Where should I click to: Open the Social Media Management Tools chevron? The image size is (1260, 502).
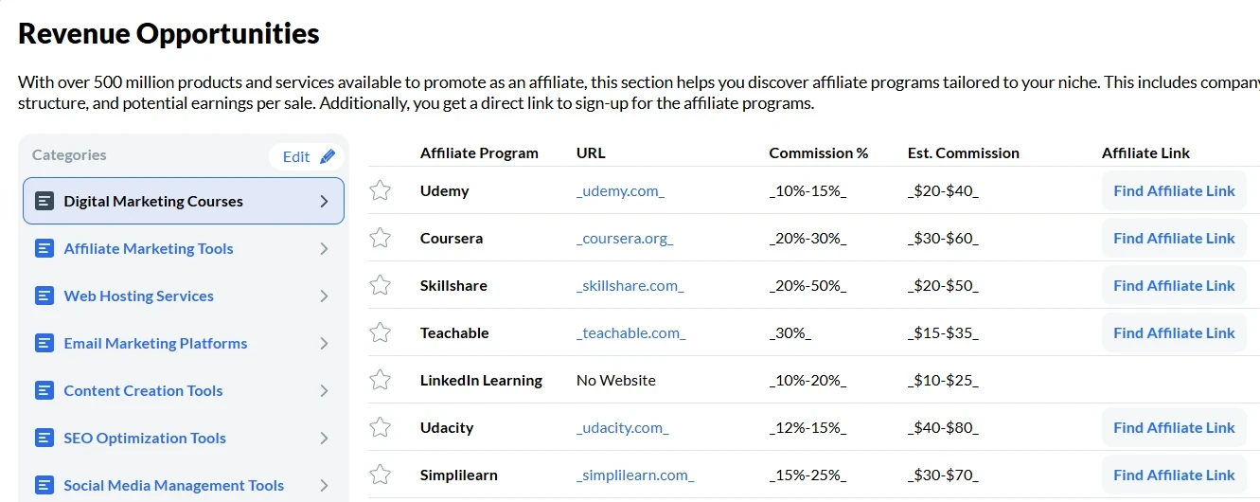[324, 485]
